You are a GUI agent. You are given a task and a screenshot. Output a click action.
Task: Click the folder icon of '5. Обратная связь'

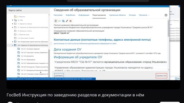(15, 34)
